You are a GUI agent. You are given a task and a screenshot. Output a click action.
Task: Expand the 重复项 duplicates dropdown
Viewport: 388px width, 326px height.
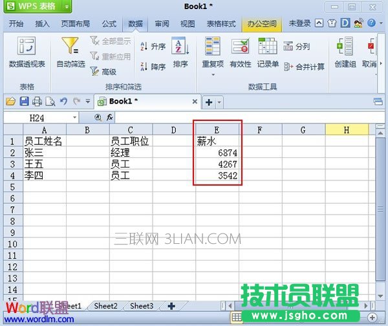click(x=213, y=74)
